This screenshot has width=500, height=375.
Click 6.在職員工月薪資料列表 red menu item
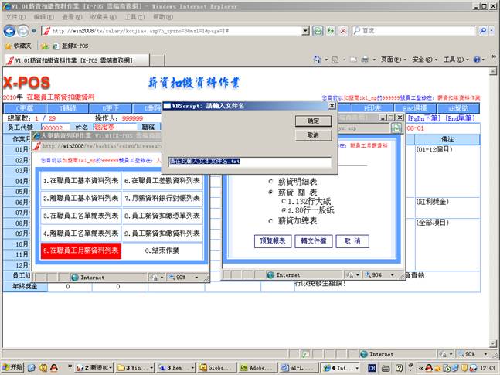pyautogui.click(x=81, y=251)
